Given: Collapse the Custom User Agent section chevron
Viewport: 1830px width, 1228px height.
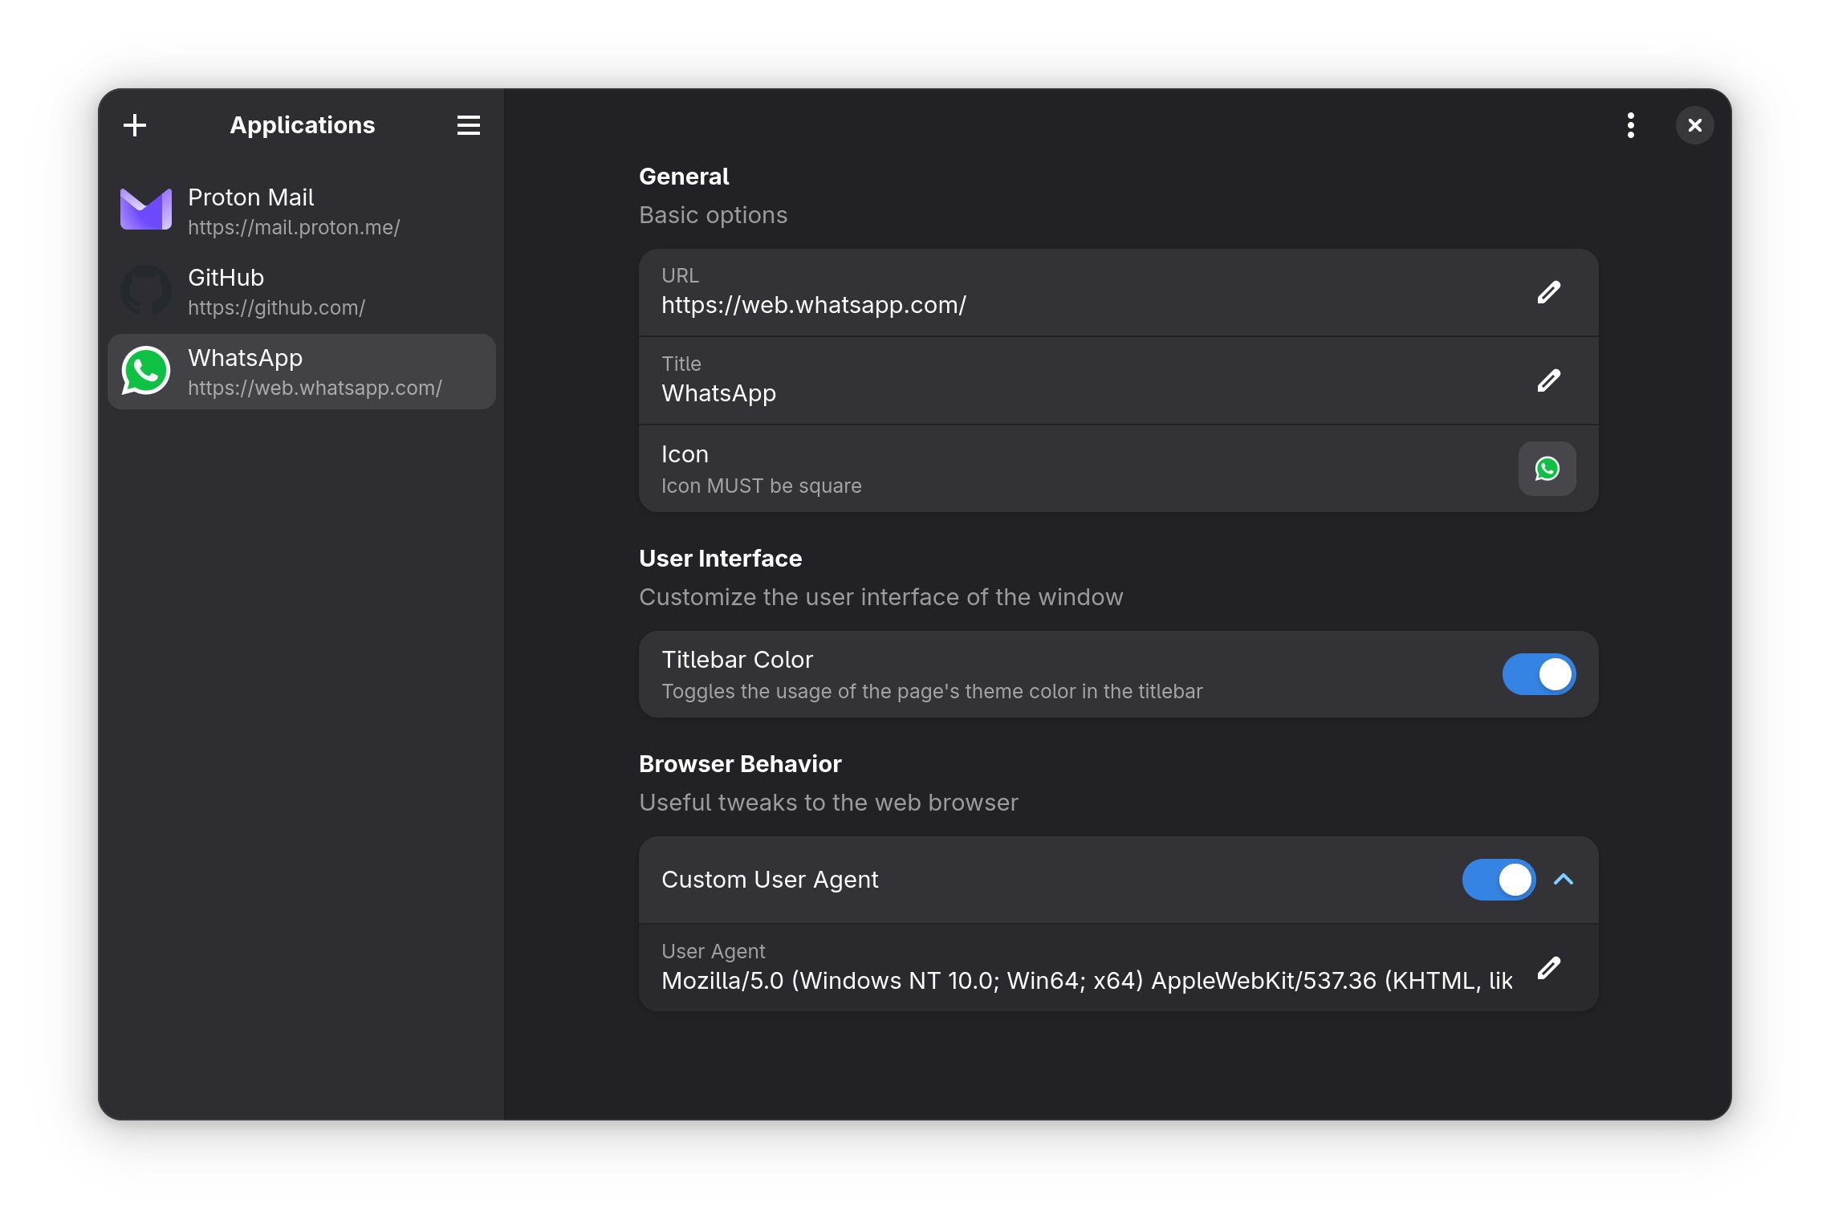Looking at the screenshot, I should pos(1564,880).
